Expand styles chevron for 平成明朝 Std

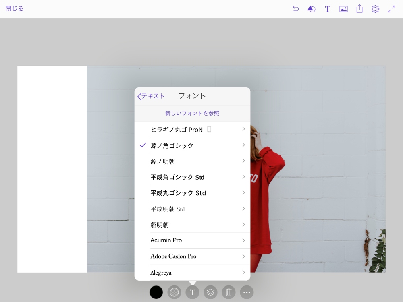click(x=243, y=209)
